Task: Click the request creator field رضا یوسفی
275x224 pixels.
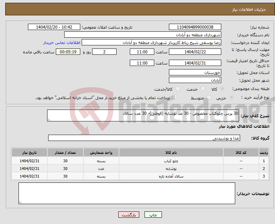Action: click(x=151, y=43)
